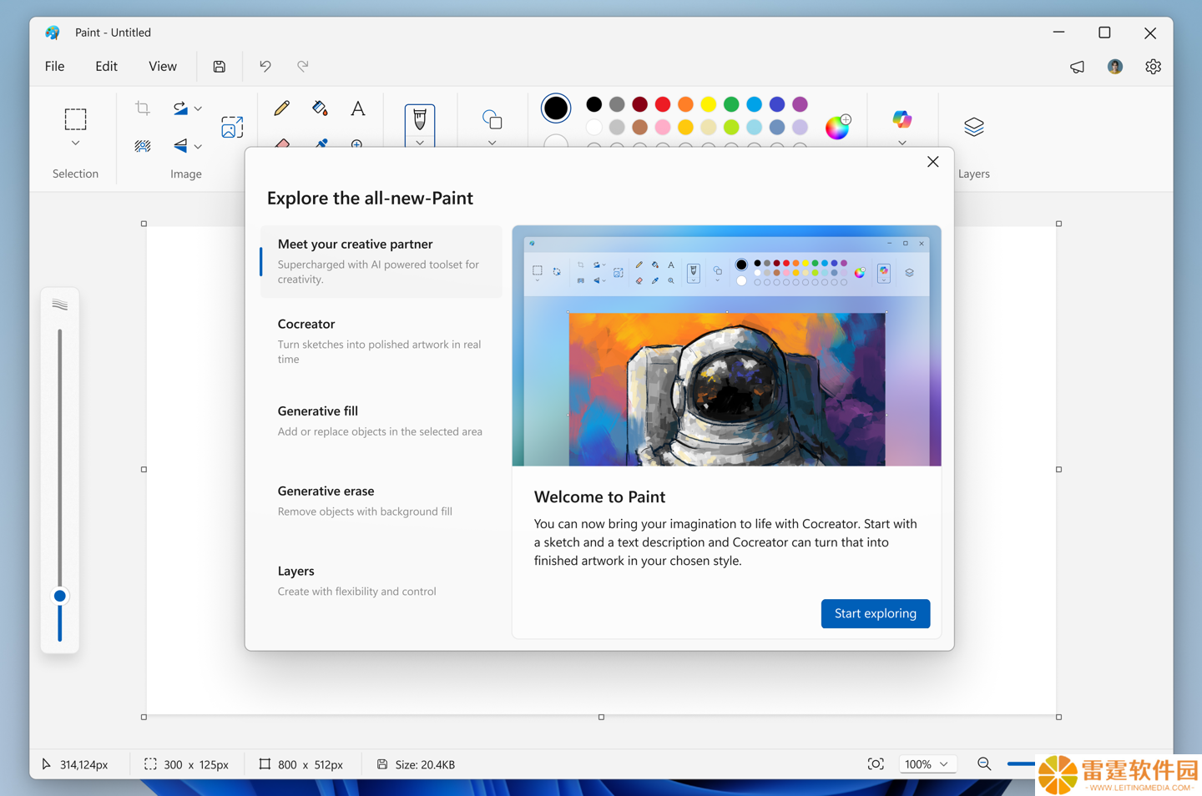Pick the green color swatch

point(731,104)
